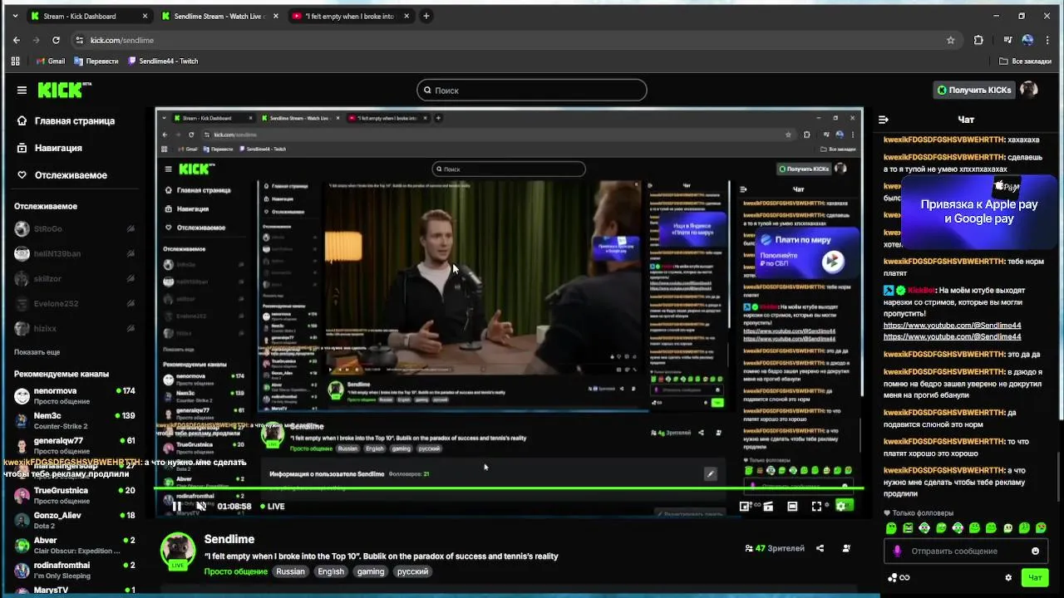Open the user profile avatar menu

tap(1029, 90)
